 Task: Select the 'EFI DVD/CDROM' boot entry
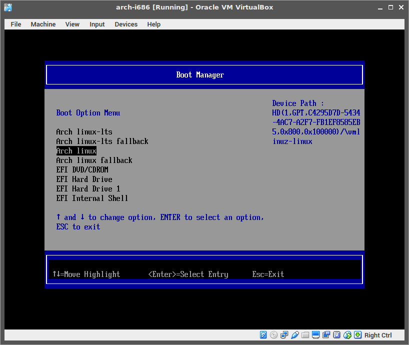tap(82, 170)
